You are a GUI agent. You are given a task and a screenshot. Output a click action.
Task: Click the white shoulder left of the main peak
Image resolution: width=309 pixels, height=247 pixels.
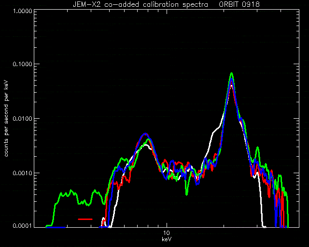coord(216,130)
